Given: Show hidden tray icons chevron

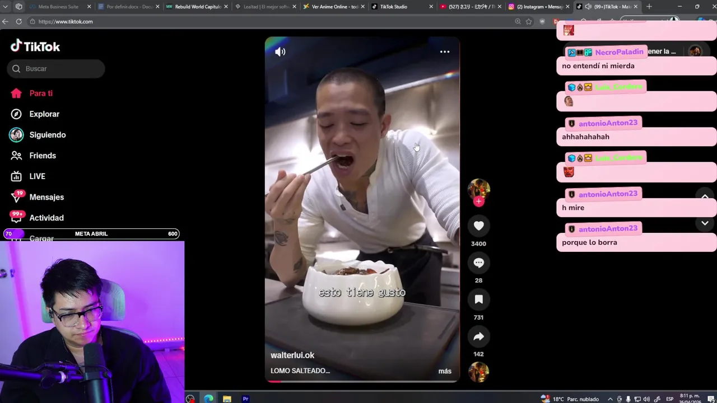Looking at the screenshot, I should (x=610, y=399).
